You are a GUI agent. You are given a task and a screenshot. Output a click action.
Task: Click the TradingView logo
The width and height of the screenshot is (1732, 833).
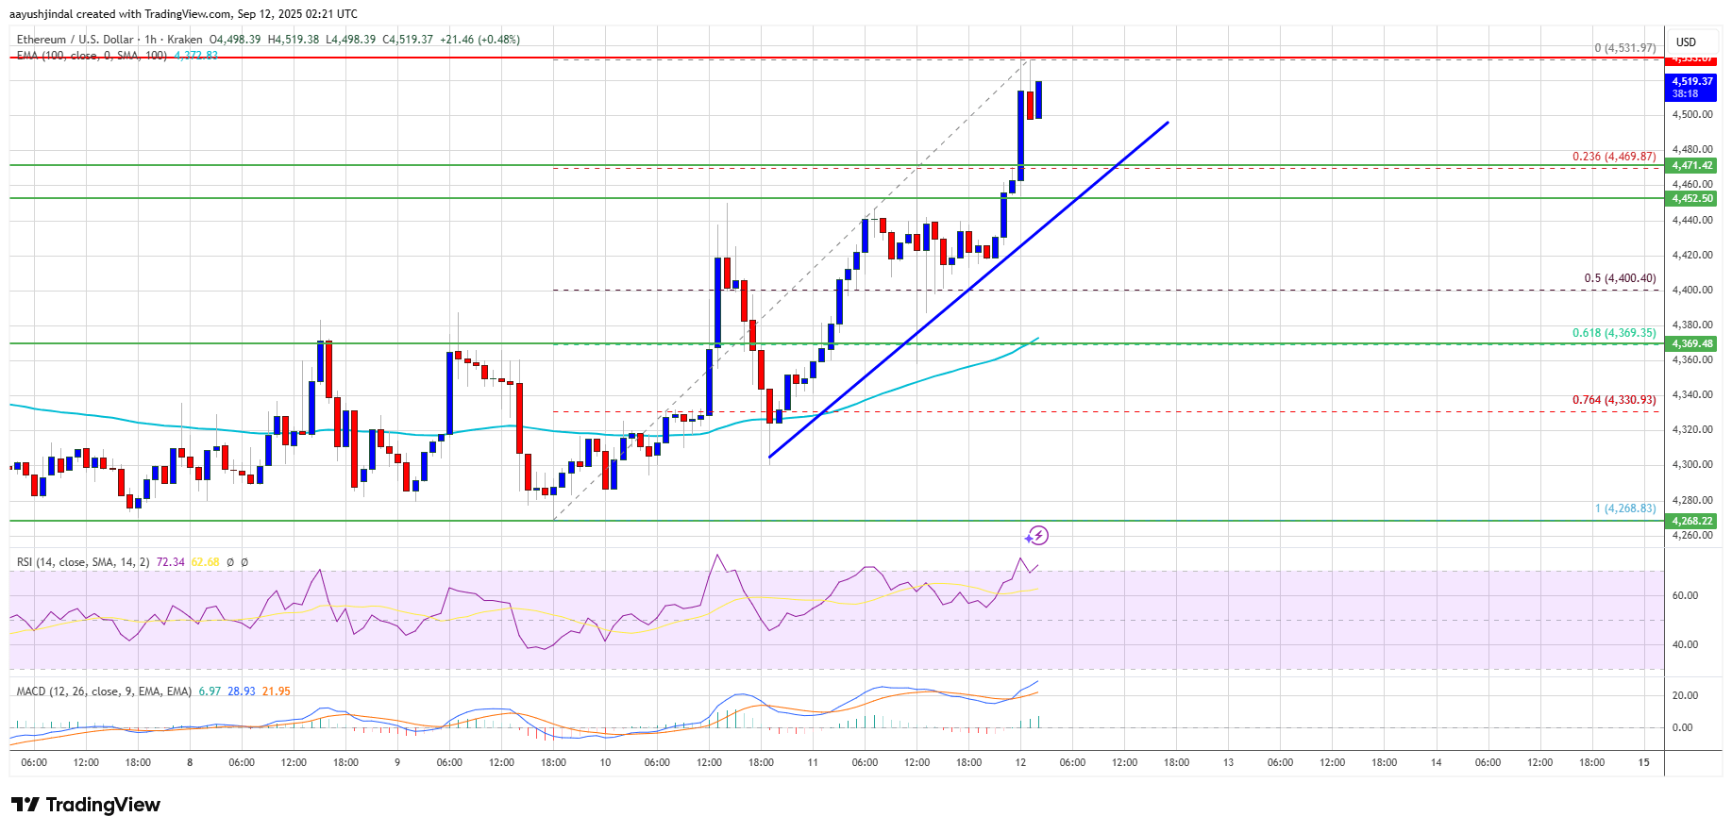click(x=86, y=805)
